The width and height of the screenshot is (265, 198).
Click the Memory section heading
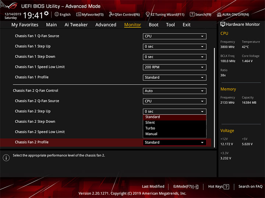point(228,89)
